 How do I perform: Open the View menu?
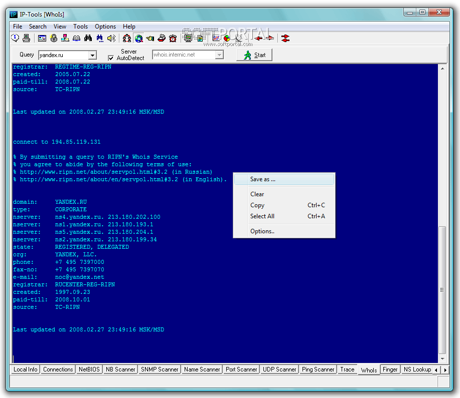pos(60,27)
